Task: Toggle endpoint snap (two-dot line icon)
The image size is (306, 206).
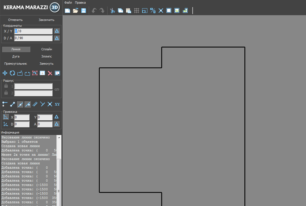Action: 12,104
